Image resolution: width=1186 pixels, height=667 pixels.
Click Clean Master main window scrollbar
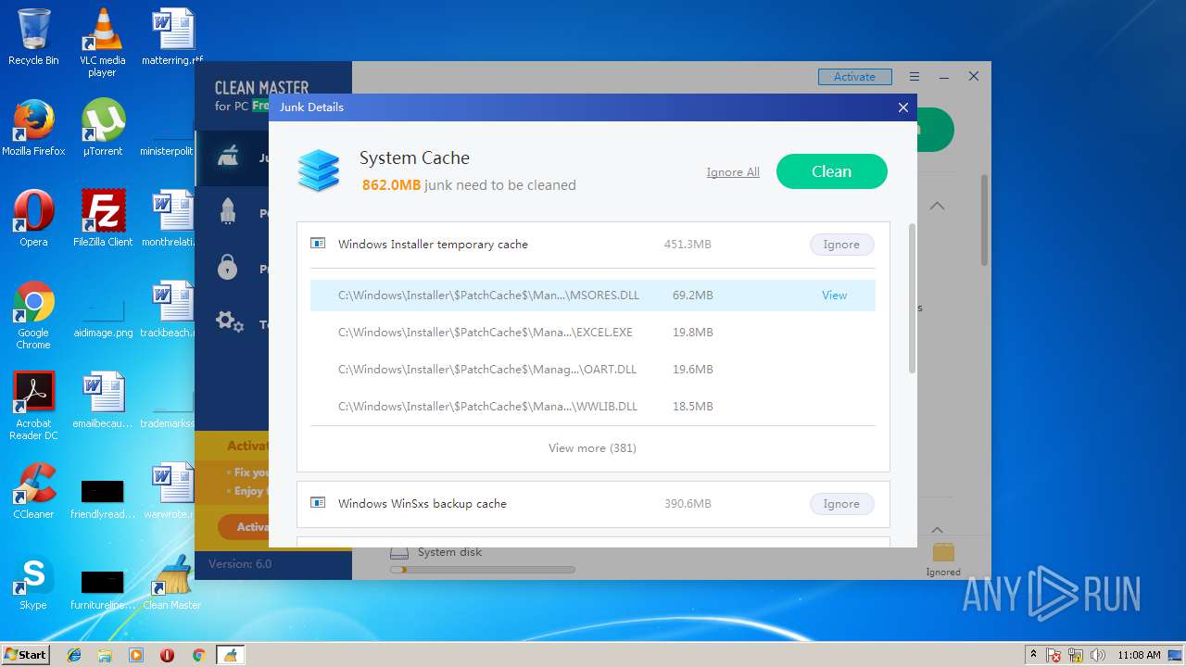tap(984, 220)
